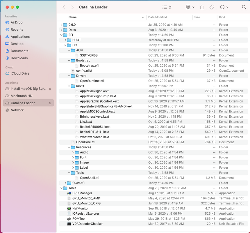Expand the 0.6.0 folder
This screenshot has width=250, height=233.
tap(61, 24)
